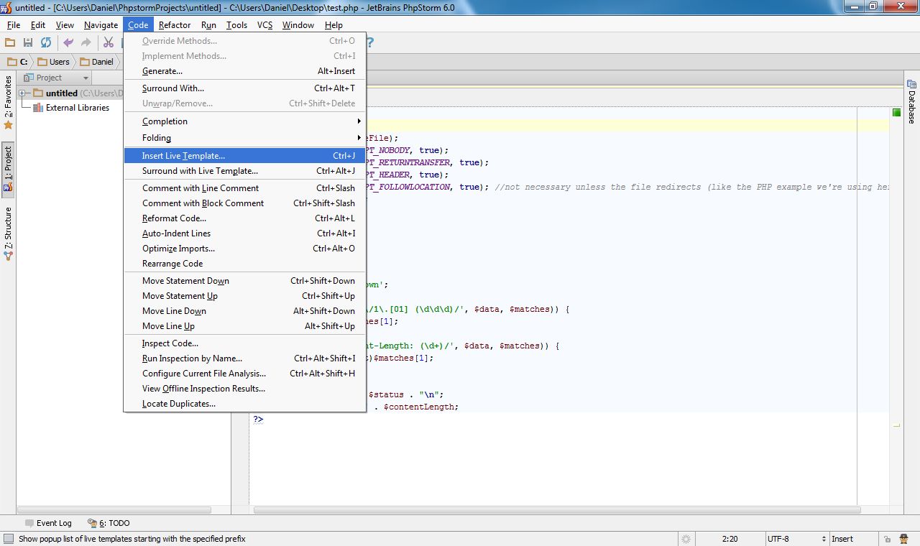Choose Auto-Indent Lines entry

click(x=244, y=233)
